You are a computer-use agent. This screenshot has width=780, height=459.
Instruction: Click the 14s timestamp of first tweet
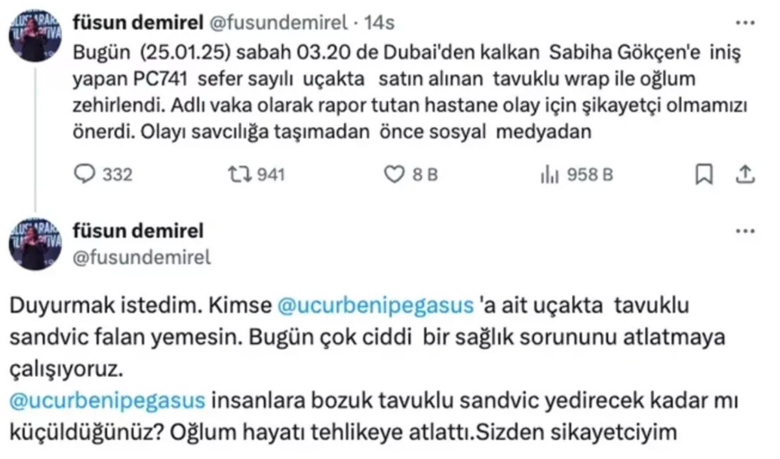pyautogui.click(x=379, y=23)
